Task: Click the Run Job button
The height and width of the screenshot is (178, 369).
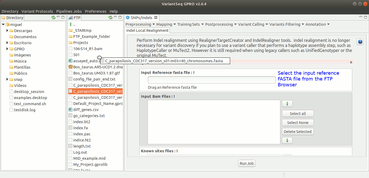Action: (246, 163)
